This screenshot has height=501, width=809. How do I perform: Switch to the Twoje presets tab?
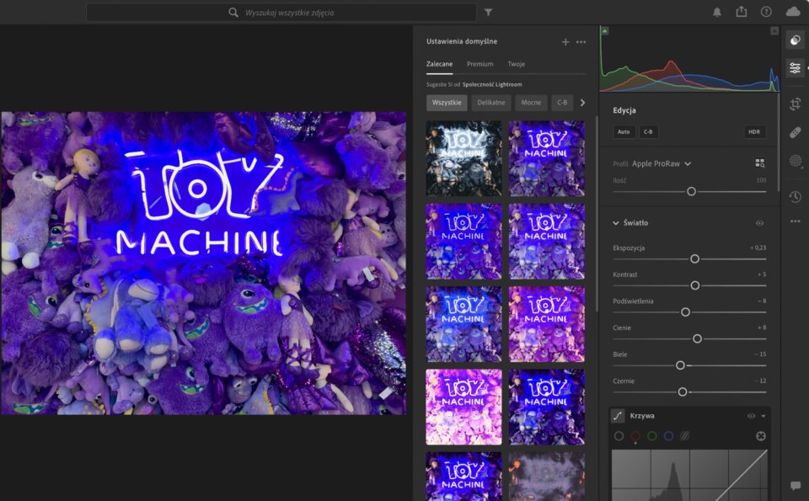click(516, 63)
